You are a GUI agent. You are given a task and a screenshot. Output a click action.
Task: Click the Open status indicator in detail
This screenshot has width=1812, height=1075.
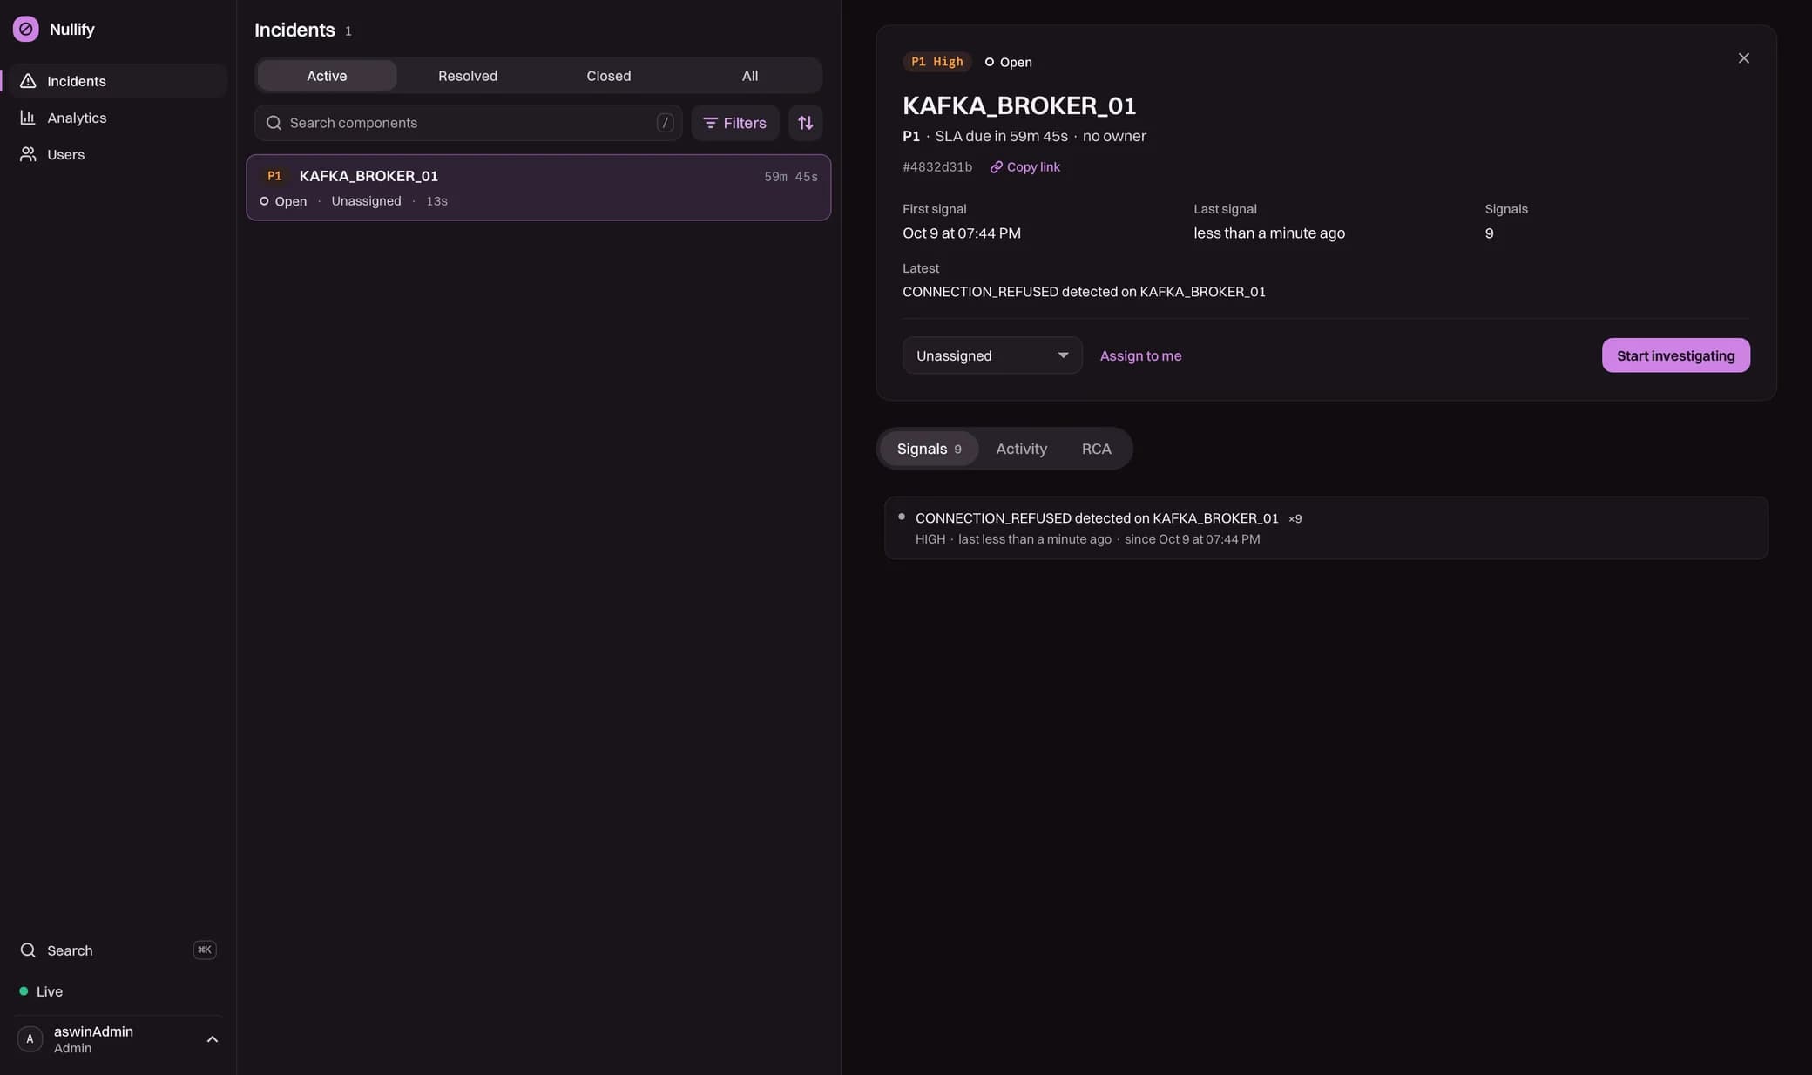pos(1008,62)
